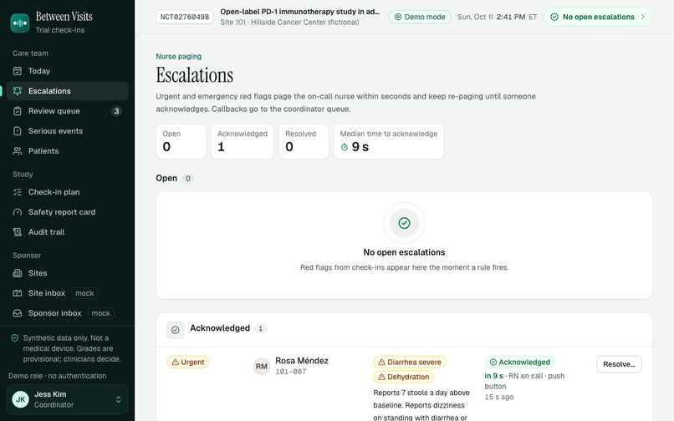The image size is (674, 421).
Task: Click the play icon in Demo mode badge
Action: (x=398, y=17)
